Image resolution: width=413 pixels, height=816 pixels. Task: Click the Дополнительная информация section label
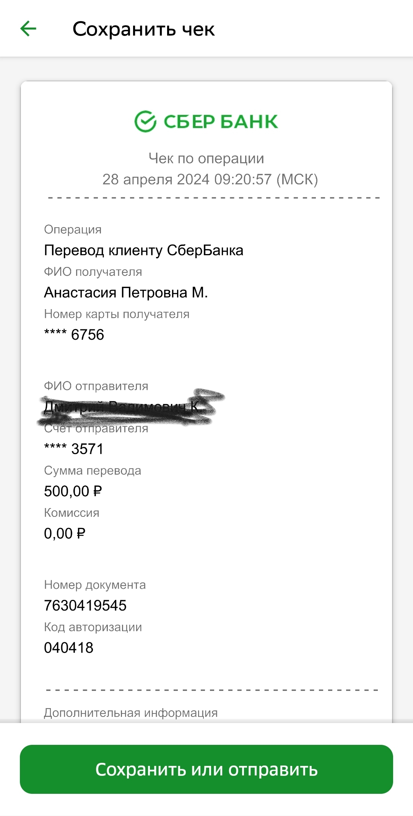tap(131, 713)
